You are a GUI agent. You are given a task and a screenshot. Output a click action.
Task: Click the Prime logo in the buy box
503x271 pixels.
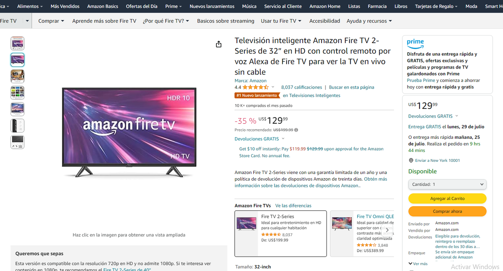click(x=415, y=43)
